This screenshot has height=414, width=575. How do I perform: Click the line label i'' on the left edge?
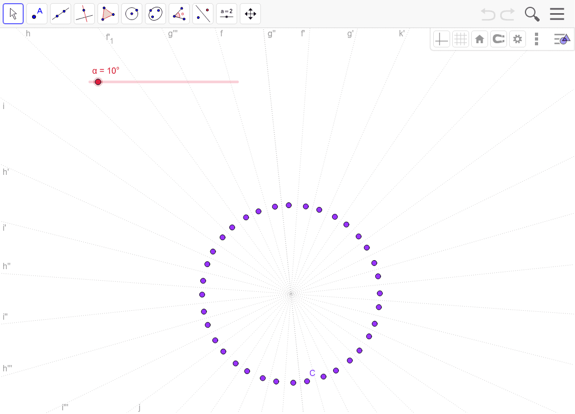(5, 317)
